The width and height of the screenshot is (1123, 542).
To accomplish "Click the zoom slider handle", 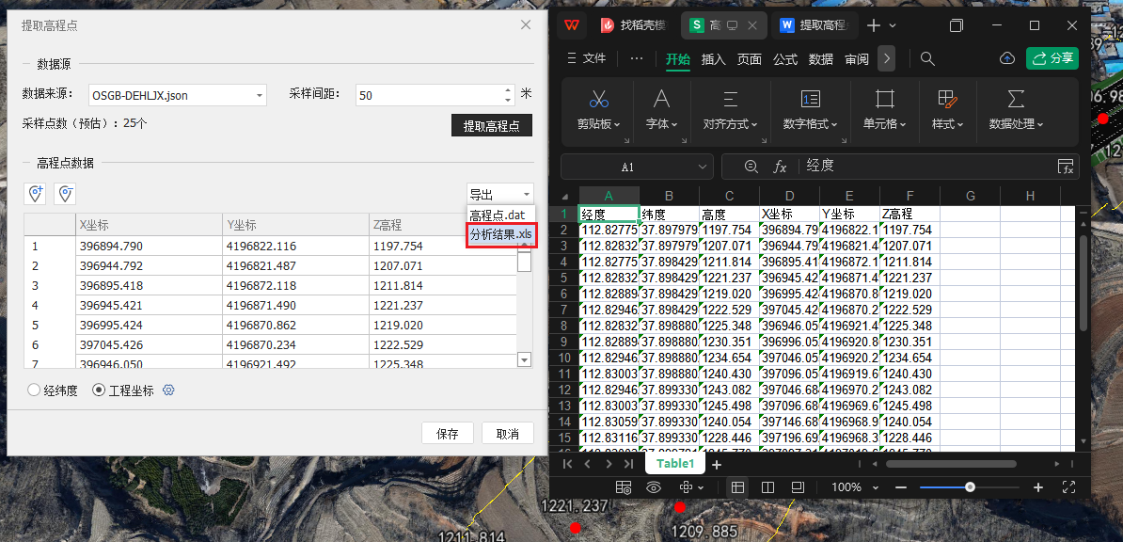I will pos(970,487).
